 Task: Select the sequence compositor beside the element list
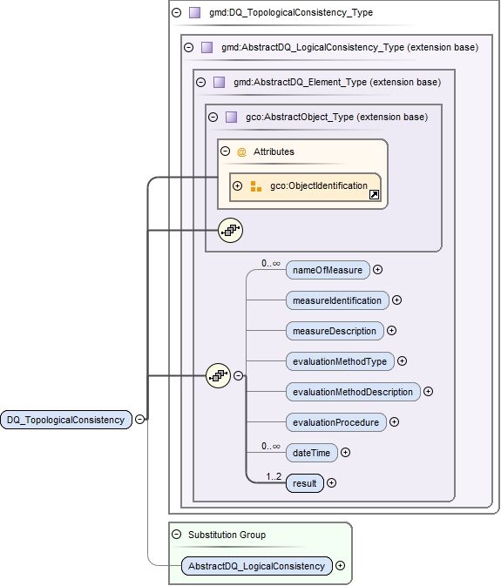pos(218,375)
